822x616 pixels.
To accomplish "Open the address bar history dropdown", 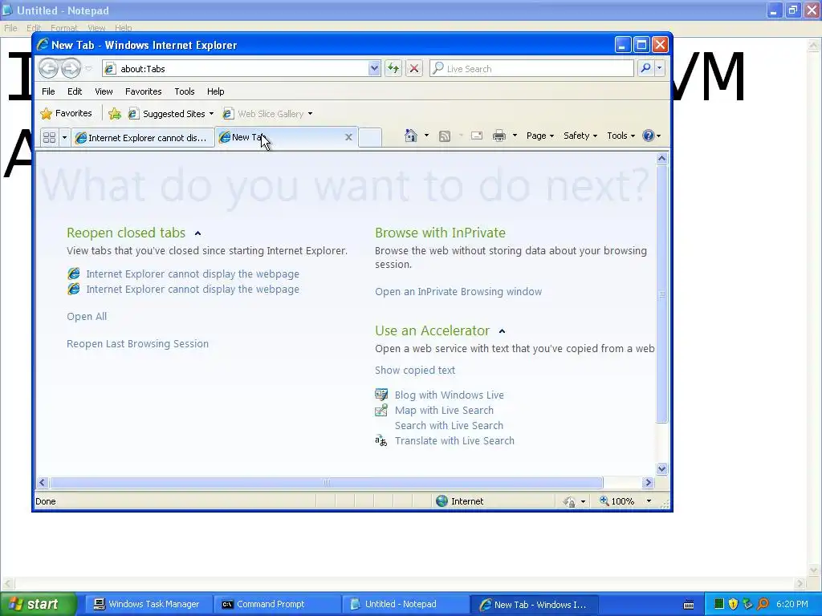I will (x=374, y=68).
